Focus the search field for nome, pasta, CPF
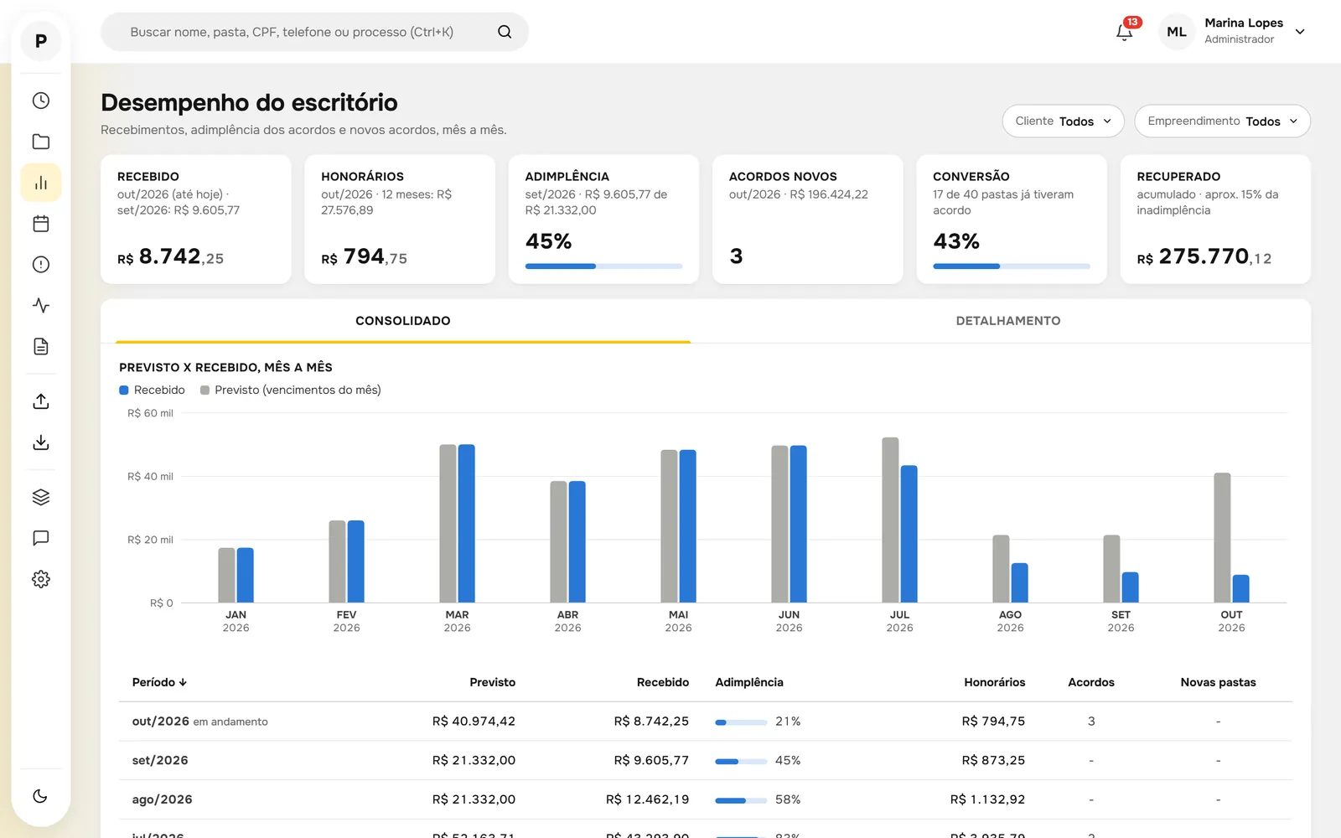This screenshot has width=1341, height=838. tap(314, 32)
